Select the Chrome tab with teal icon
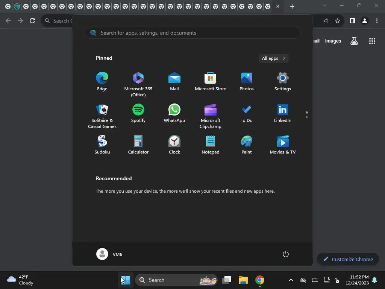Screen dimensions: 385x289 (x=17, y=6)
